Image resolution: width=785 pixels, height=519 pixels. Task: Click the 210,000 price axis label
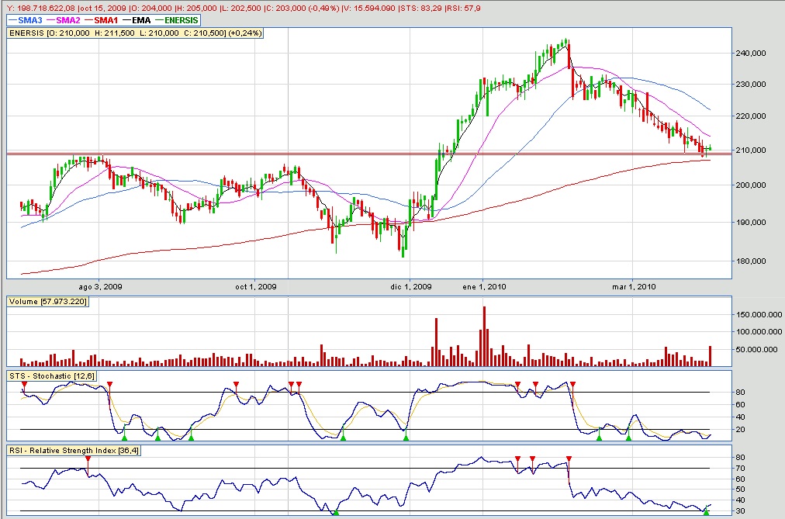pyautogui.click(x=750, y=150)
